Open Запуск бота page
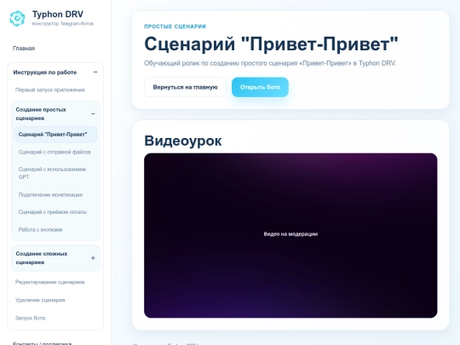This screenshot has width=460, height=345. [x=30, y=318]
